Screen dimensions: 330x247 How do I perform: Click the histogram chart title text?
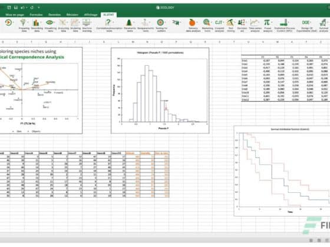[x=160, y=53]
